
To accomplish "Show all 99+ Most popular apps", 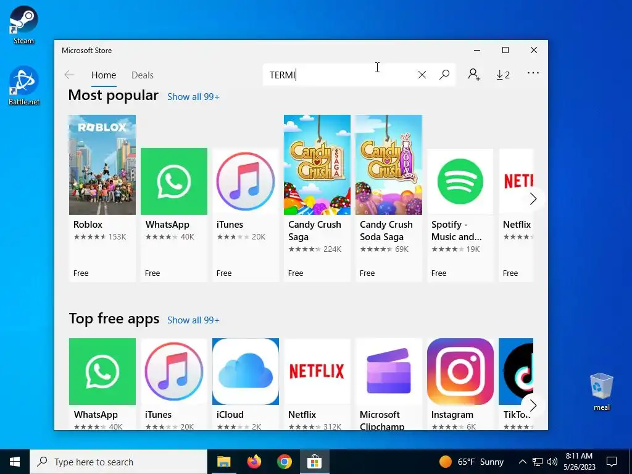I will (x=193, y=97).
